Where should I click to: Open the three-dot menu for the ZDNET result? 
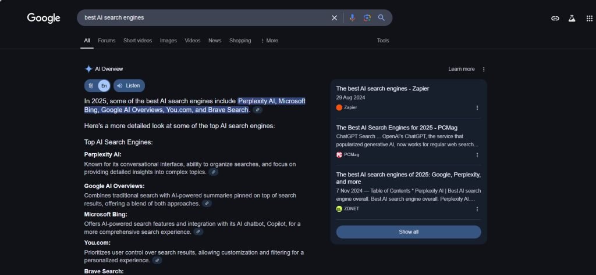tap(477, 209)
